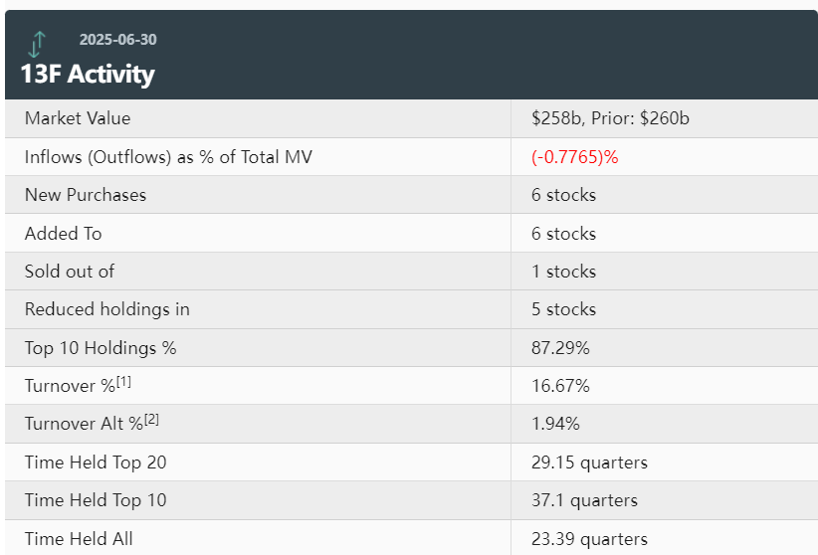The width and height of the screenshot is (818, 555).
Task: Select the Inflows (Outflows) row label
Action: [x=168, y=157]
